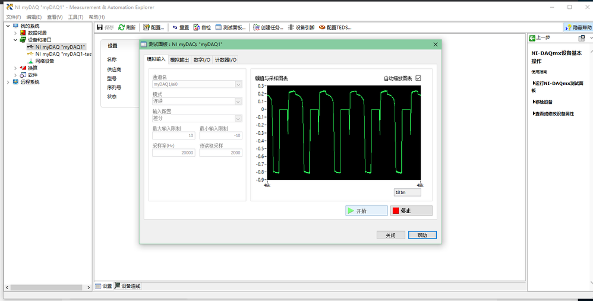The height and width of the screenshot is (301, 593).
Task: Run the 自检 self-test tool
Action: point(203,27)
